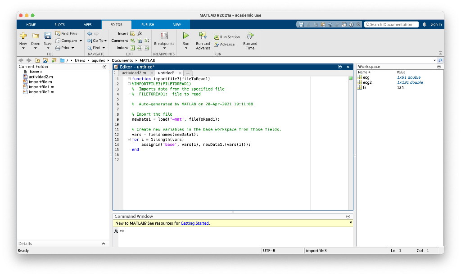Click the Save icon in the File section

pos(48,36)
